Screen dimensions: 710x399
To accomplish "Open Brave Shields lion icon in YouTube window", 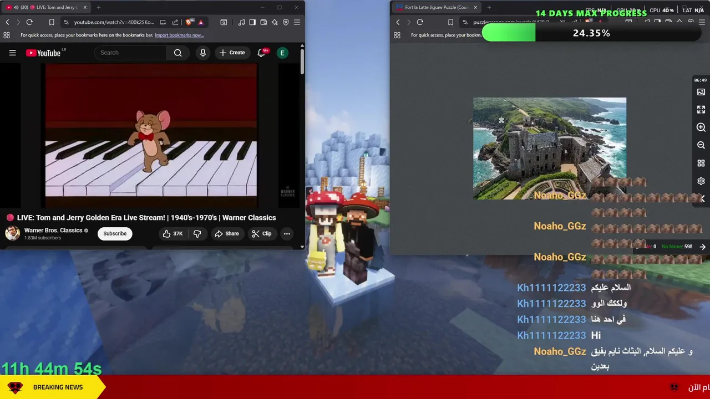I will click(190, 22).
